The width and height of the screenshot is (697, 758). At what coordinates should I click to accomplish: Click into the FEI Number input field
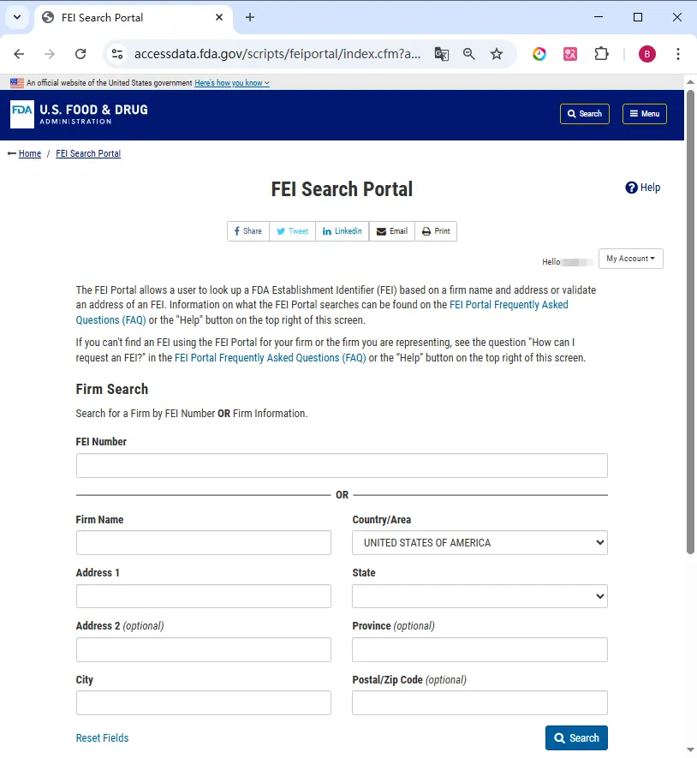pyautogui.click(x=342, y=466)
